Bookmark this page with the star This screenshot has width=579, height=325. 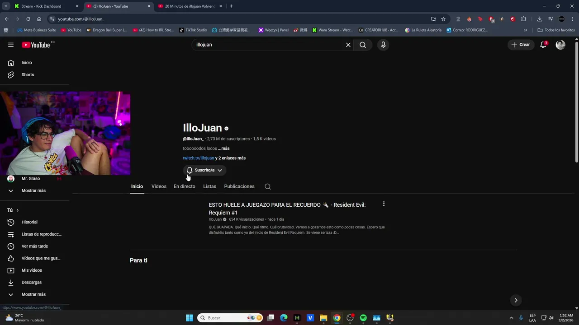[443, 19]
